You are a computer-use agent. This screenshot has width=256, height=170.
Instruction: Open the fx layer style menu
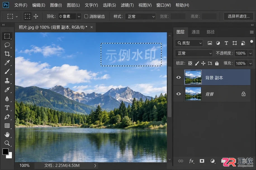(x=191, y=161)
